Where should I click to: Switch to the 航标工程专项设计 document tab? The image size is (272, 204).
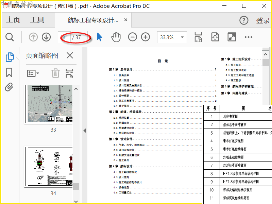93,20
